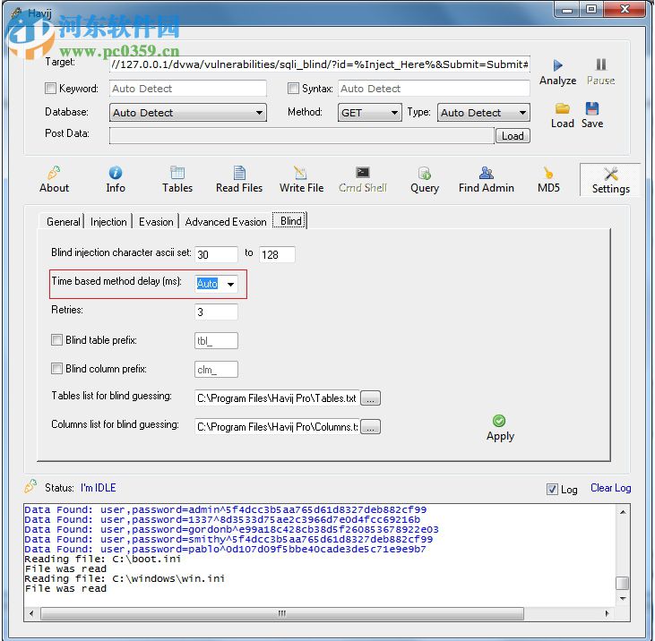Open the Read Files section
Viewport: 655px width, 641px height.
(239, 180)
